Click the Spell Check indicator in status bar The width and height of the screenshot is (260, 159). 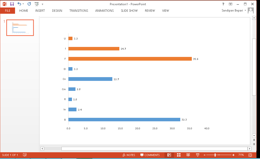tap(25, 155)
